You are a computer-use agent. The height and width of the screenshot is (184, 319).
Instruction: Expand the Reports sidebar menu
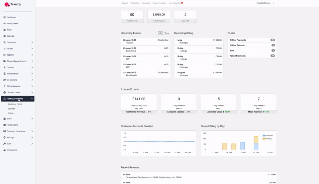(32, 55)
